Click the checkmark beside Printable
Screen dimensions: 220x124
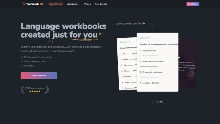tap(22, 66)
